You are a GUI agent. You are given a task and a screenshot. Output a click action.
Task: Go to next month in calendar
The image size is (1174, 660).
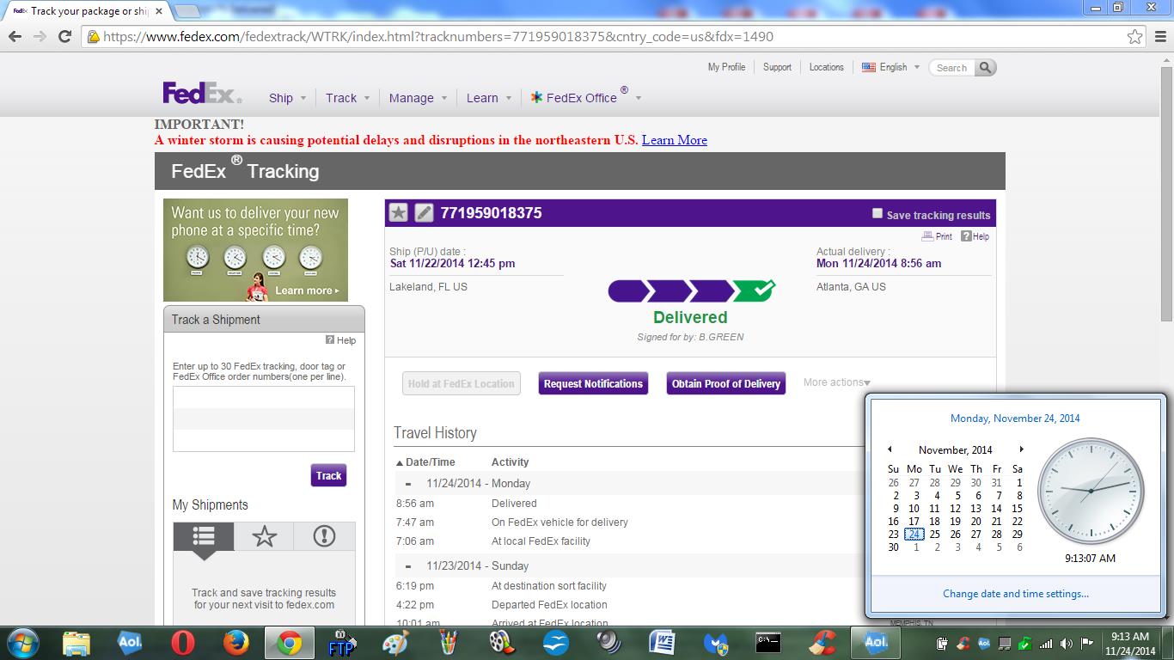click(x=1021, y=449)
